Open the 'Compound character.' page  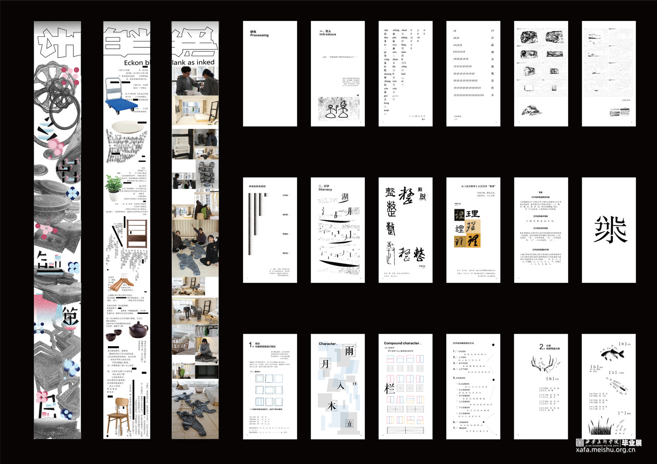(405, 386)
